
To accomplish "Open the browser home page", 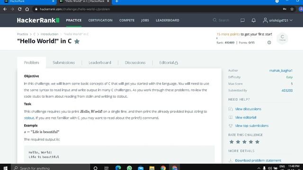I will tap(27, 9).
